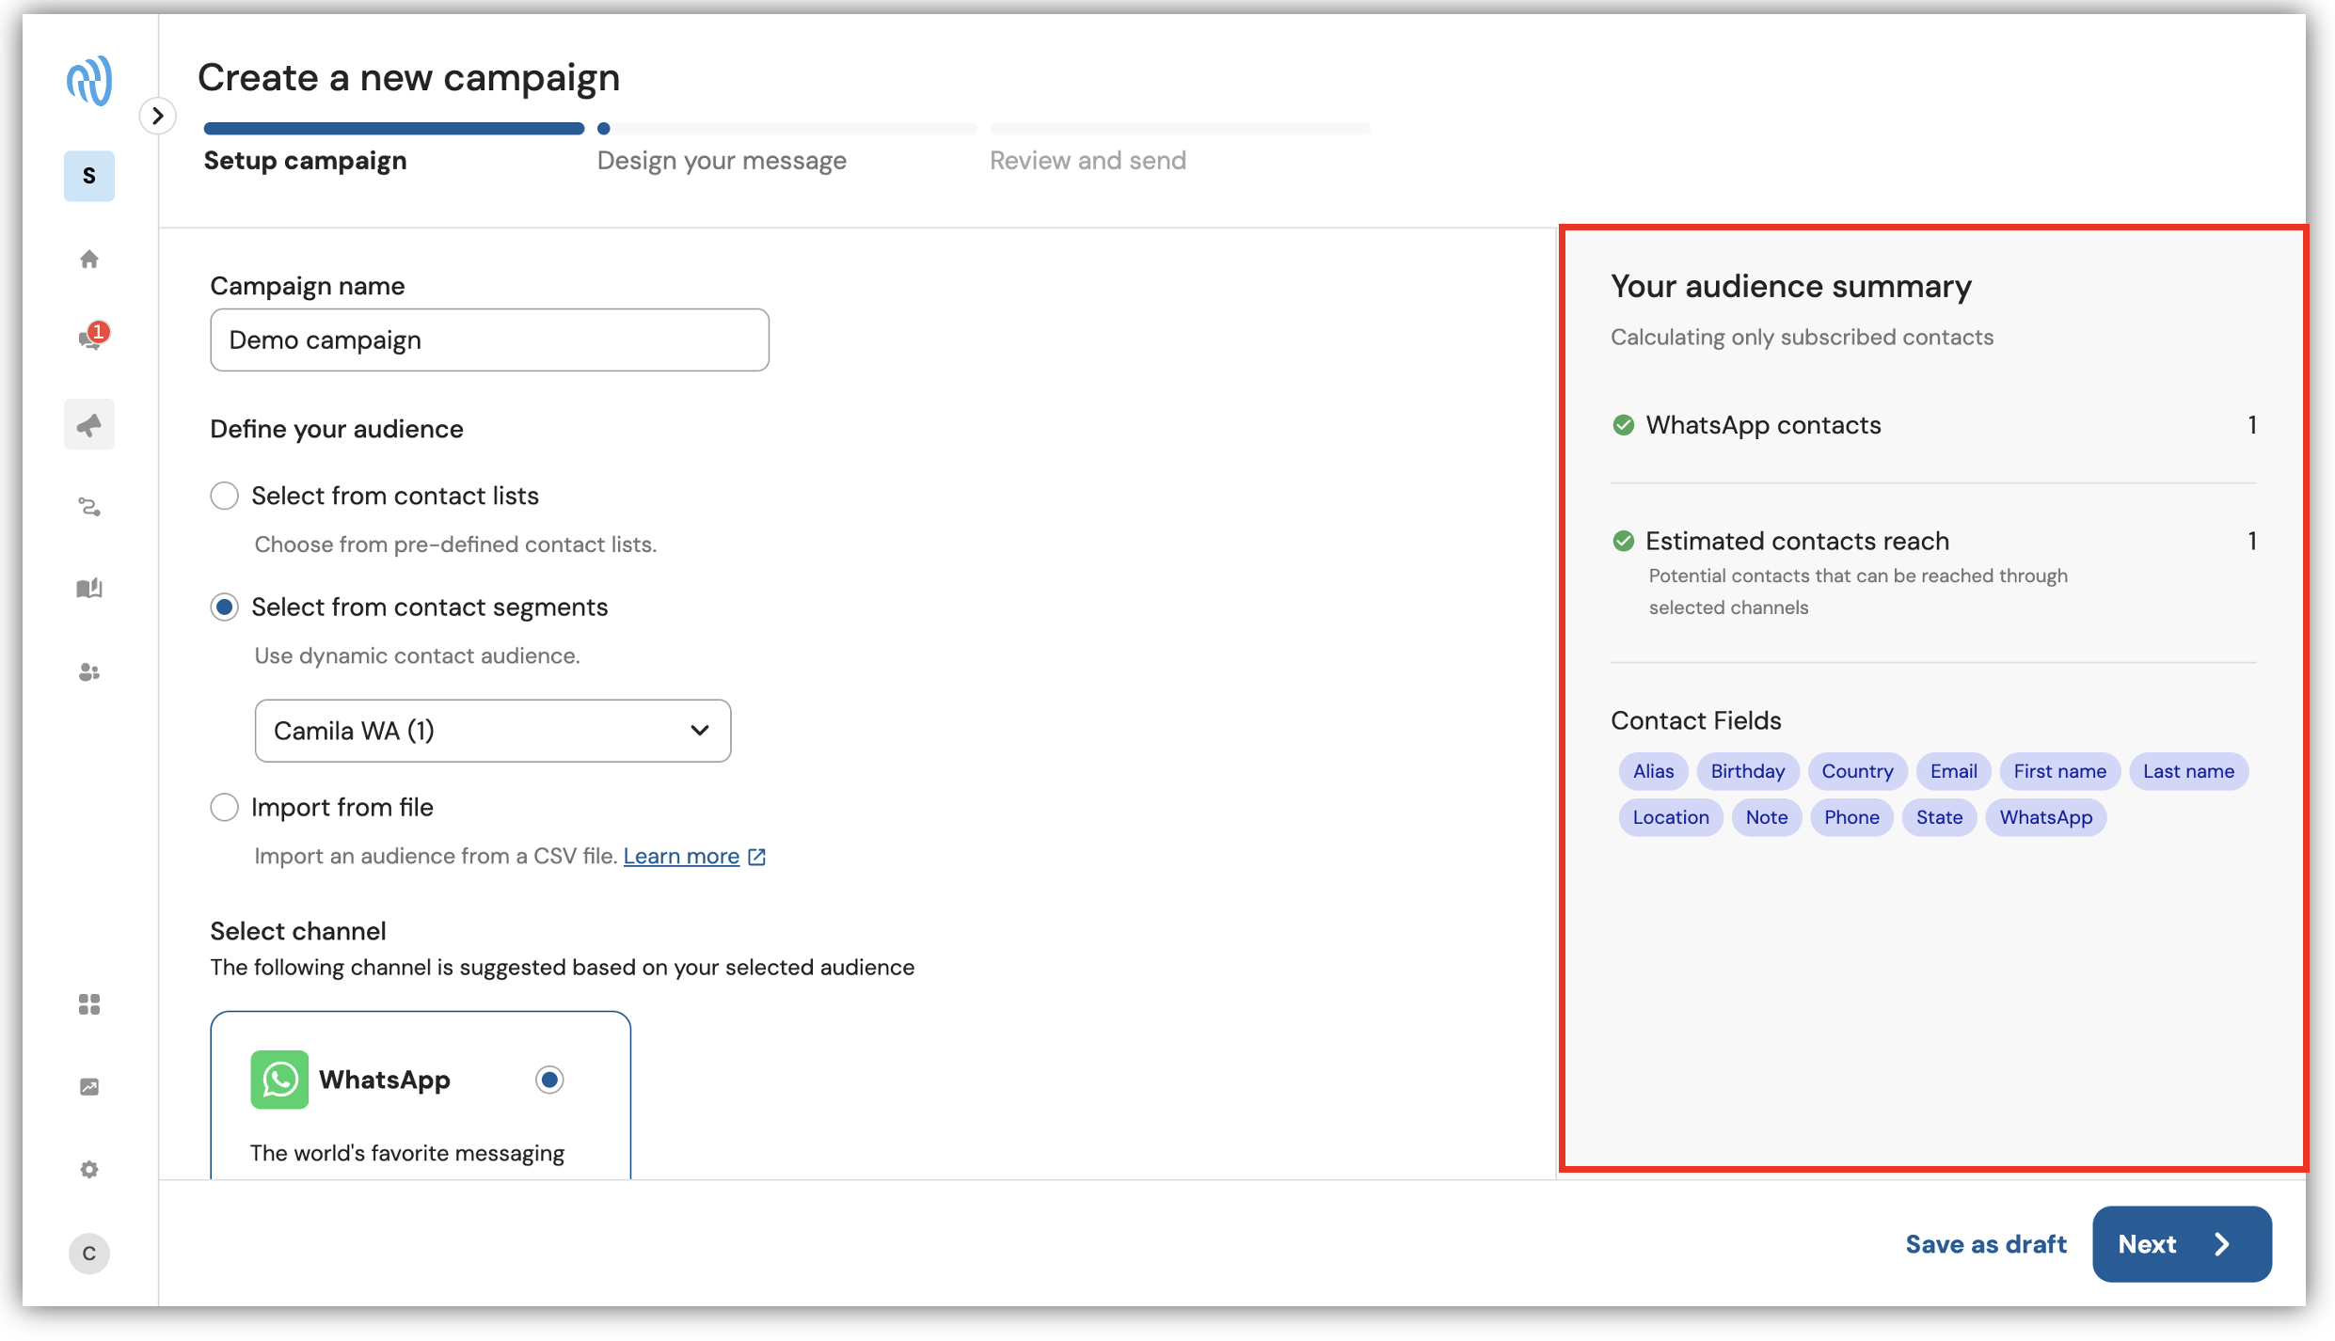Image resolution: width=2335 pixels, height=1341 pixels.
Task: Open the contacts people icon
Action: pos(89,671)
